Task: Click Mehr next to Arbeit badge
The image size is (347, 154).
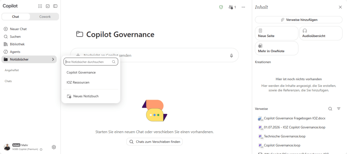Action: (x=24, y=145)
